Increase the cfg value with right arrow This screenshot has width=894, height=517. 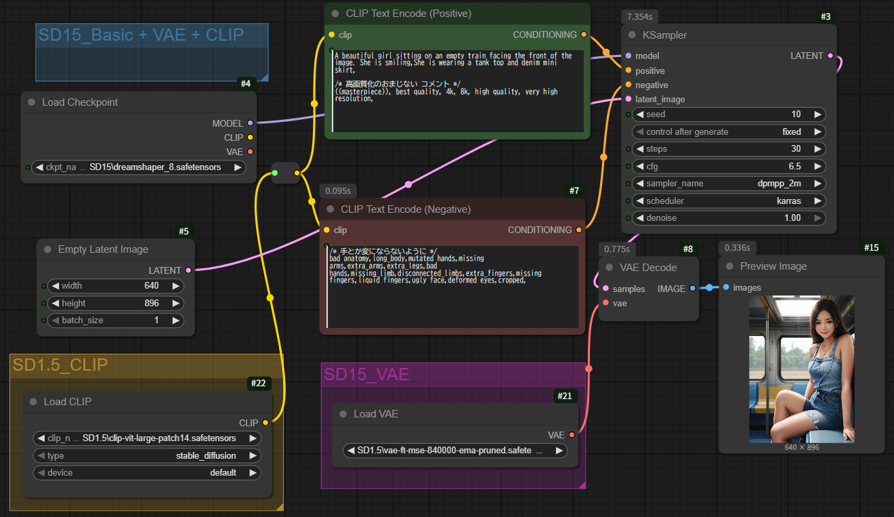(817, 166)
